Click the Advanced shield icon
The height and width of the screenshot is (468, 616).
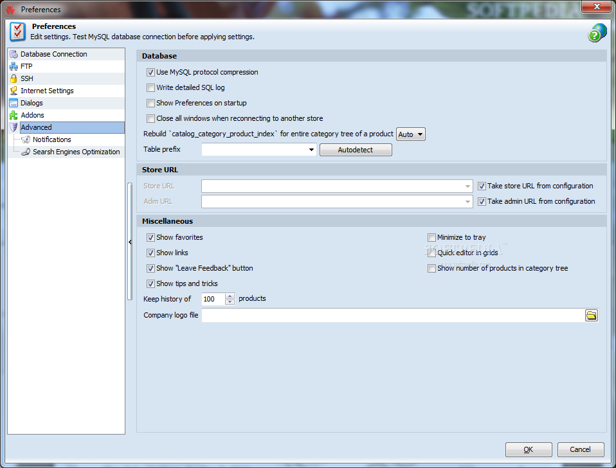click(x=14, y=127)
